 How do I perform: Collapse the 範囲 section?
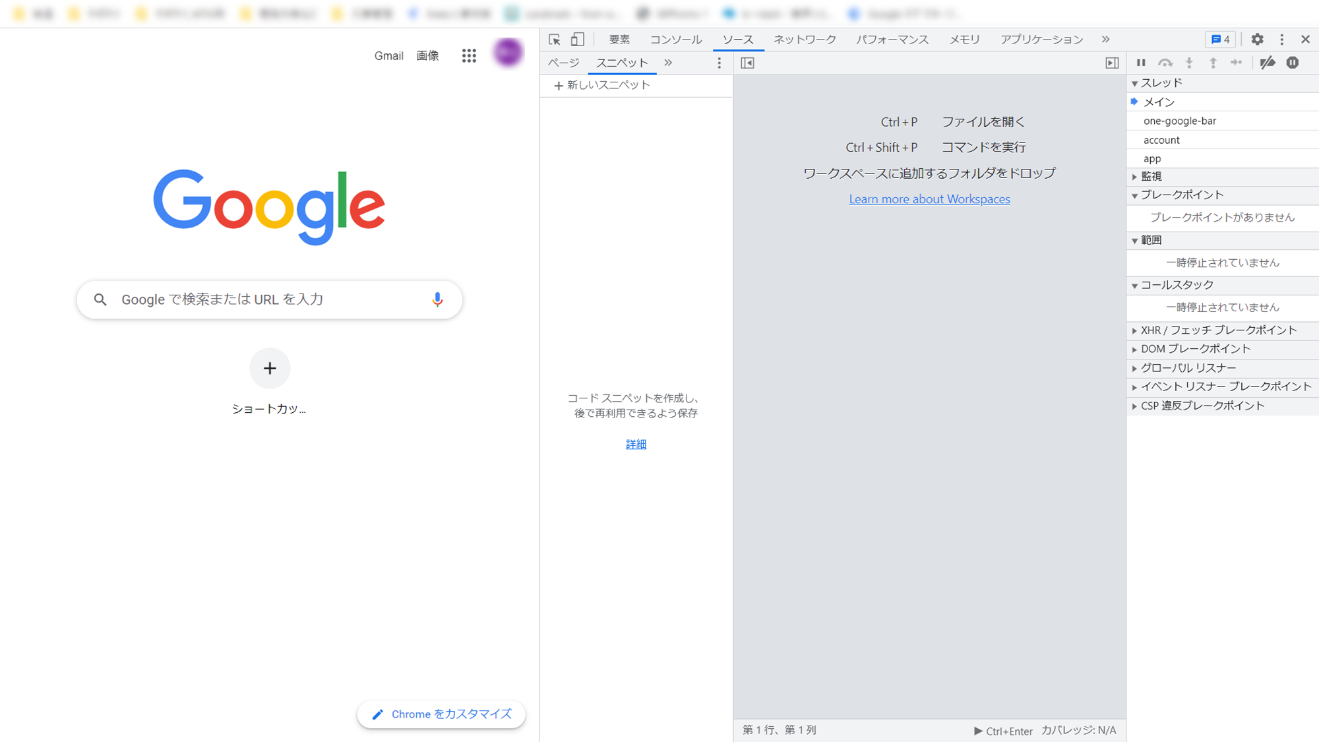point(1223,241)
